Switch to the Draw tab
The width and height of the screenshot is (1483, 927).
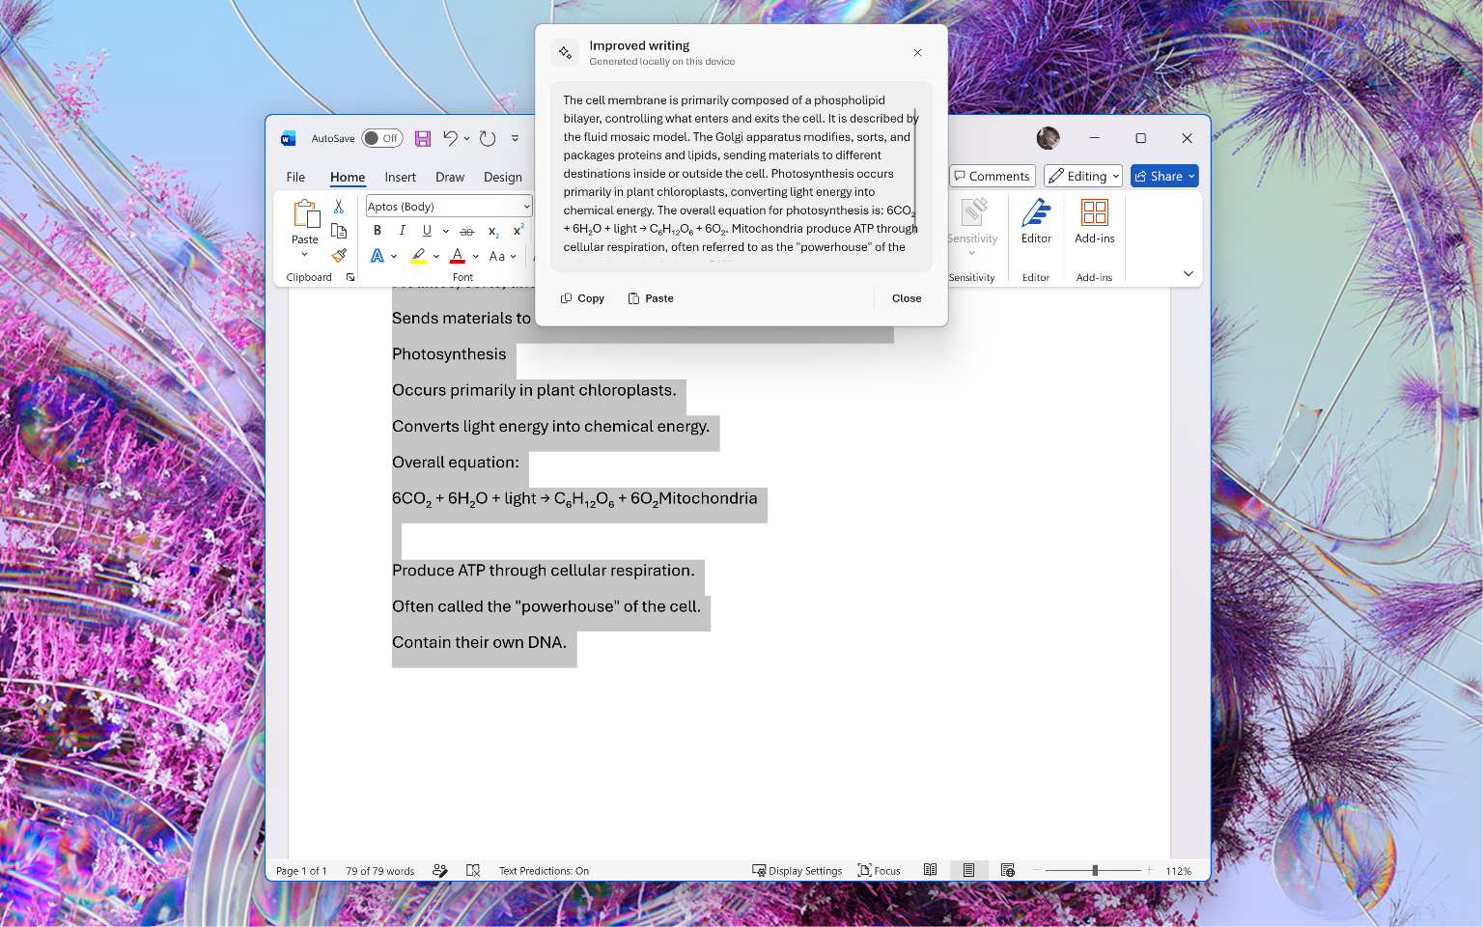pos(450,177)
